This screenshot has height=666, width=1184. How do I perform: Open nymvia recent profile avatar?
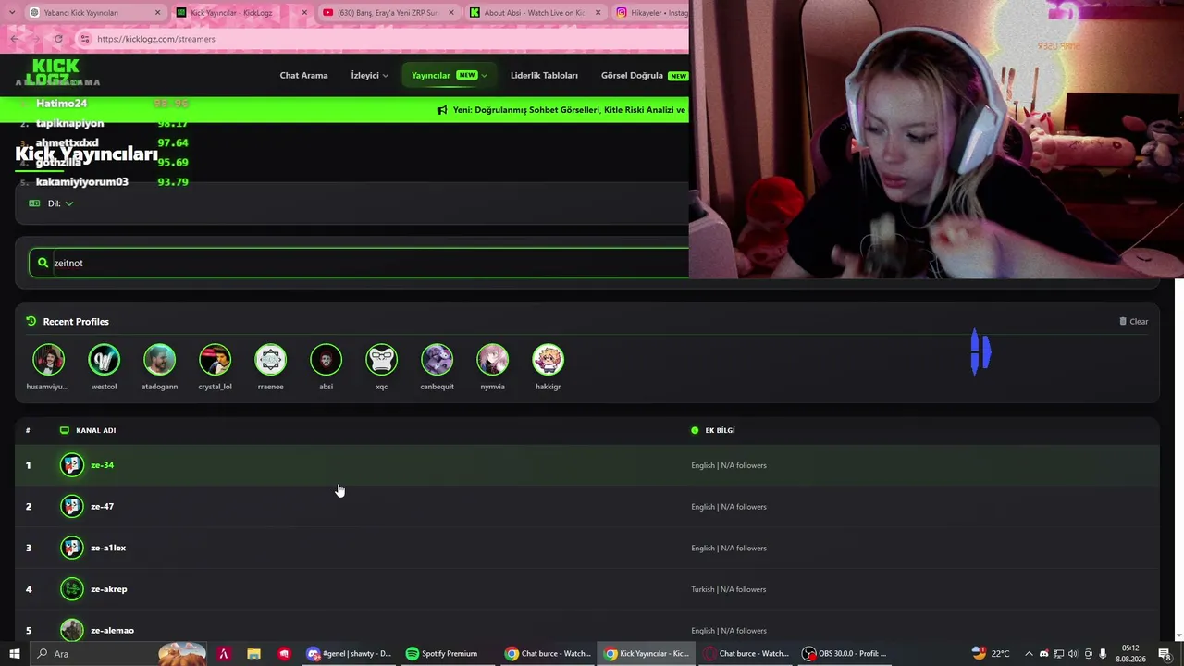(x=492, y=359)
